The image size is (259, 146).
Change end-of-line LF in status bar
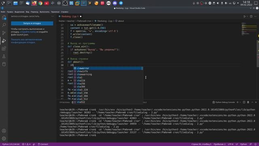[237, 144]
